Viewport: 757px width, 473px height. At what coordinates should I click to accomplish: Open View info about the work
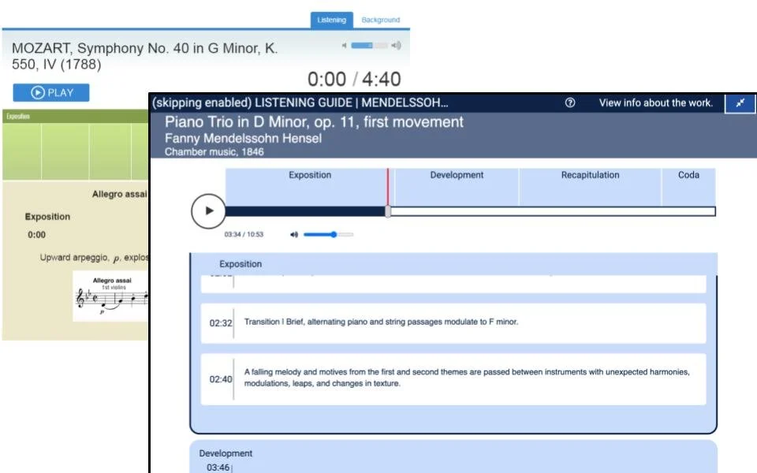click(655, 102)
